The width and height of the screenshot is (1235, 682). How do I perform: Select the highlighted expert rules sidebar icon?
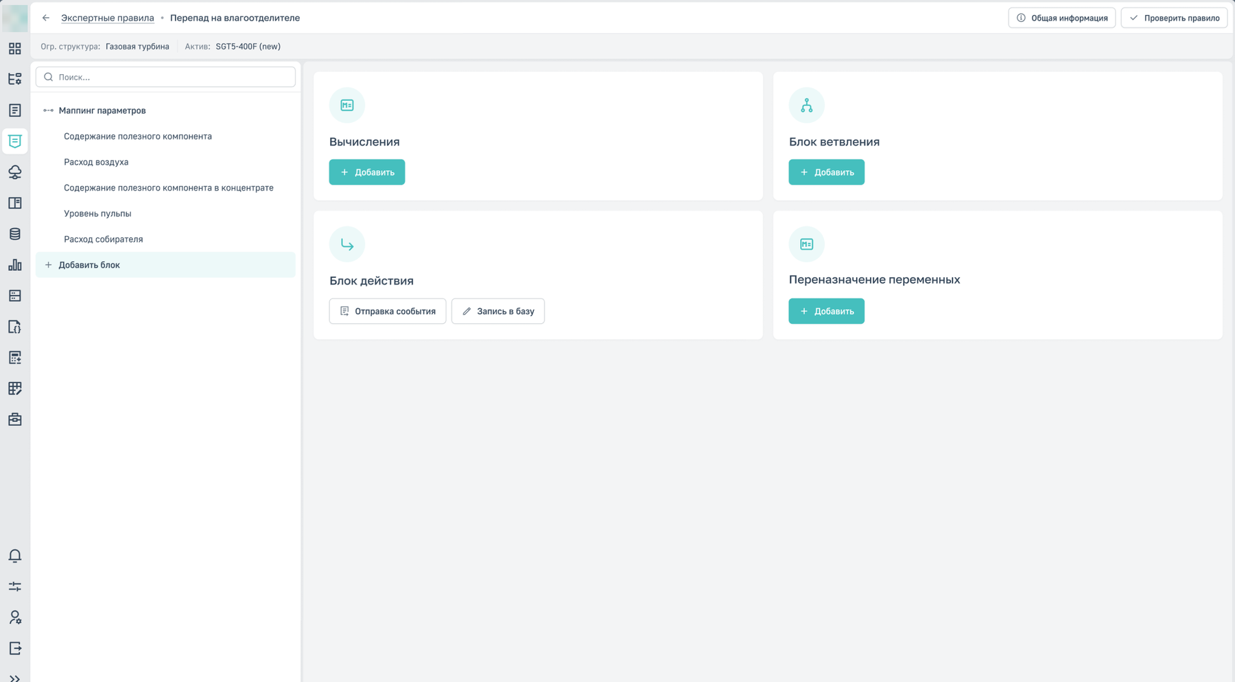[x=15, y=141]
